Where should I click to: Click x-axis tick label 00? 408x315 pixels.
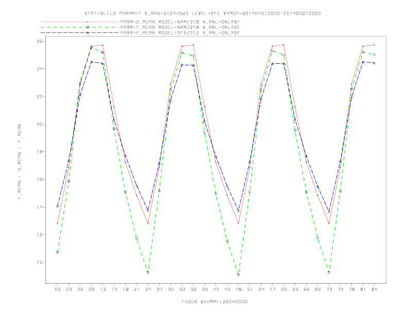click(58, 289)
